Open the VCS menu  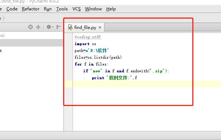tap(76, 9)
